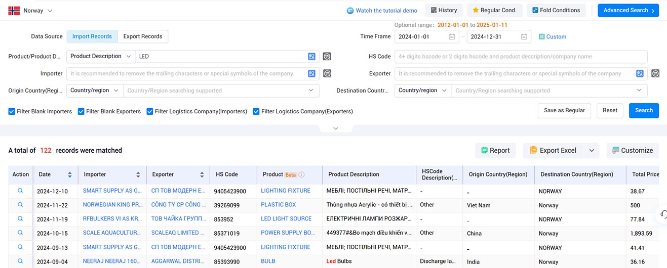View details of the 2024-09-13 record
Viewport: 667px width, 268px height.
coord(20,247)
